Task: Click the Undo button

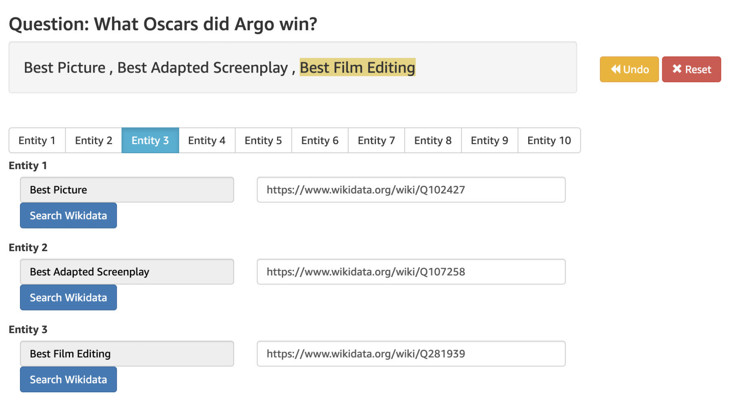Action: (x=629, y=69)
